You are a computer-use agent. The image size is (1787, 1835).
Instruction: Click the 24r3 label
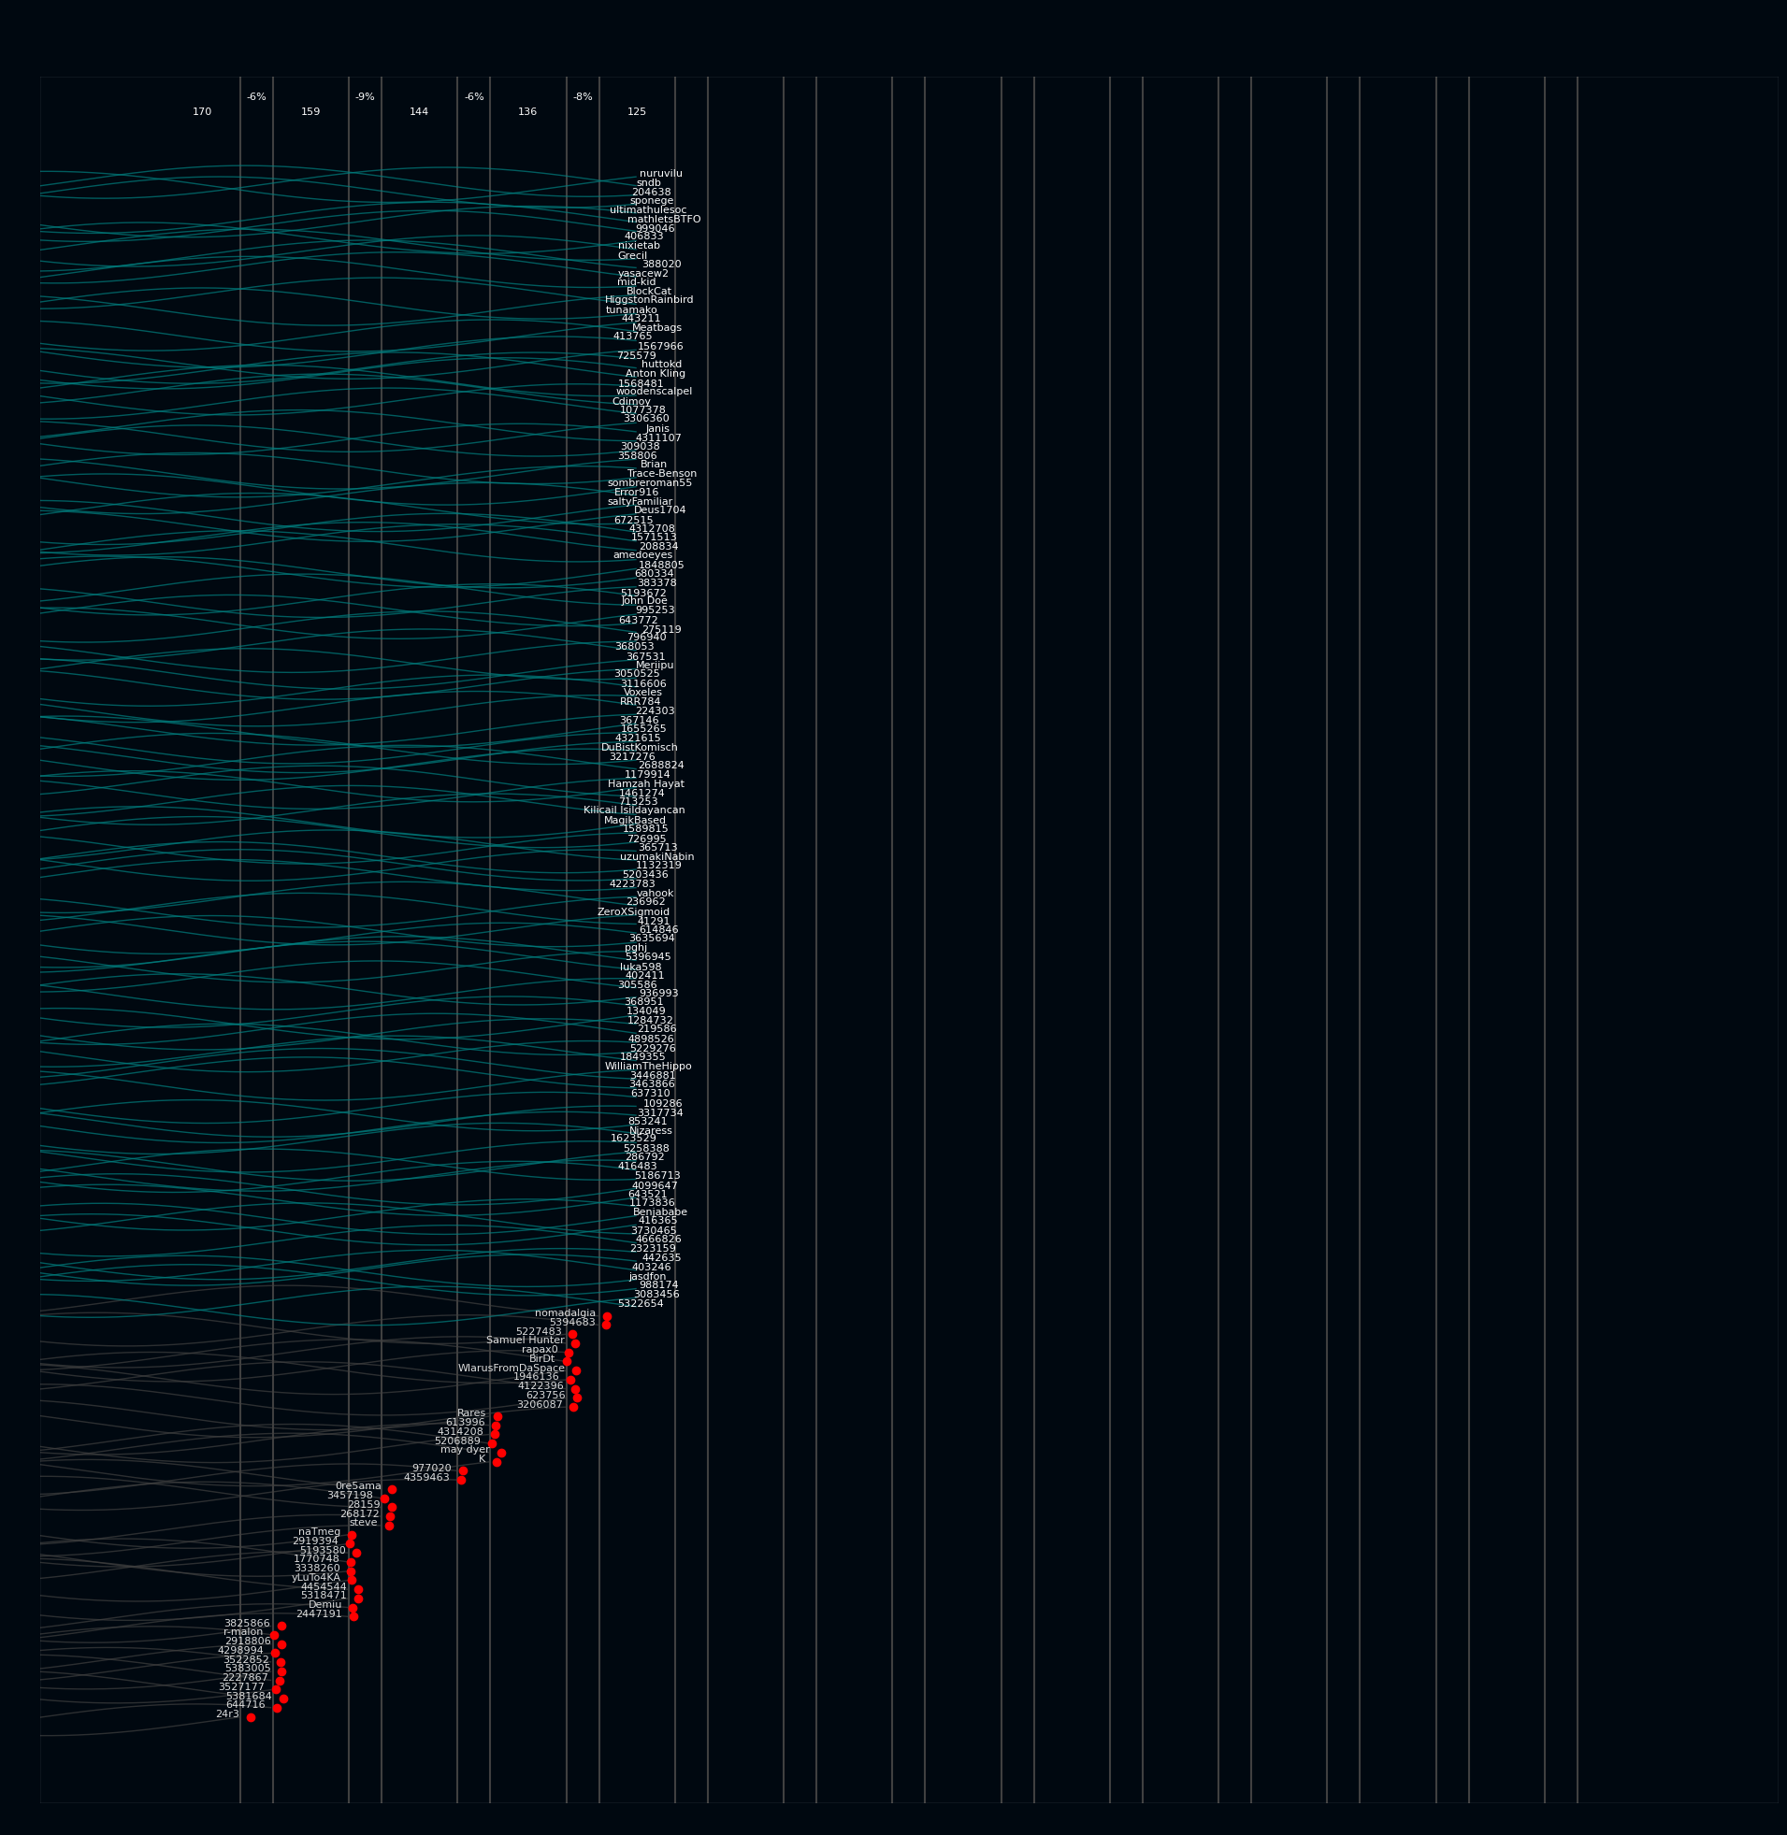click(226, 1714)
